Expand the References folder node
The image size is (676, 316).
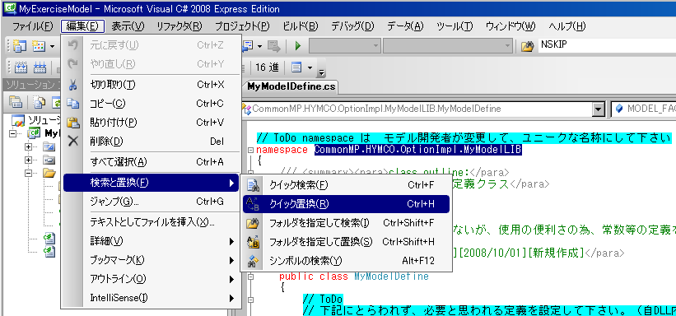(29, 160)
